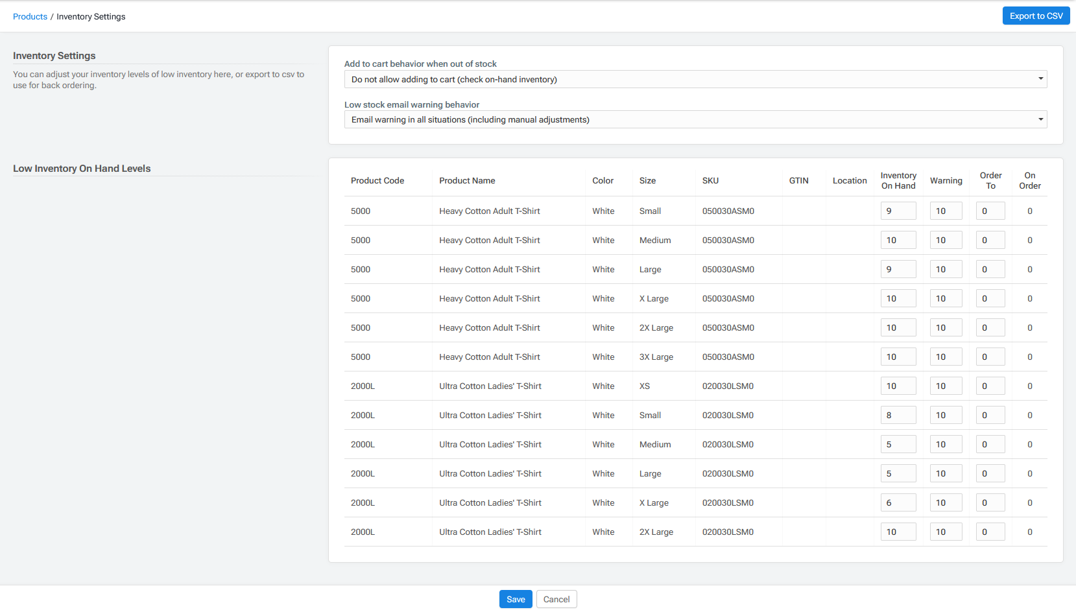The image size is (1076, 612).
Task: Click the Save button
Action: 516,600
